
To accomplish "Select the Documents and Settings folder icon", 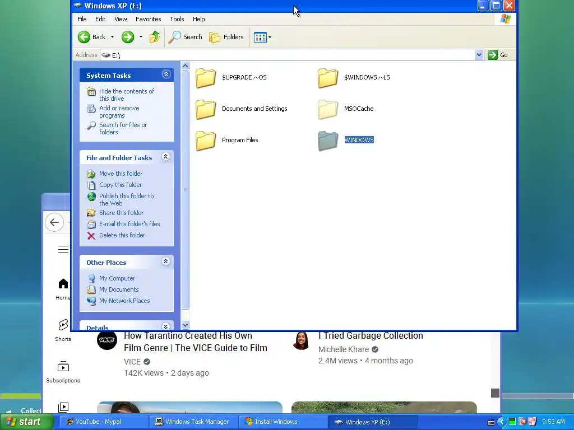I will point(206,109).
